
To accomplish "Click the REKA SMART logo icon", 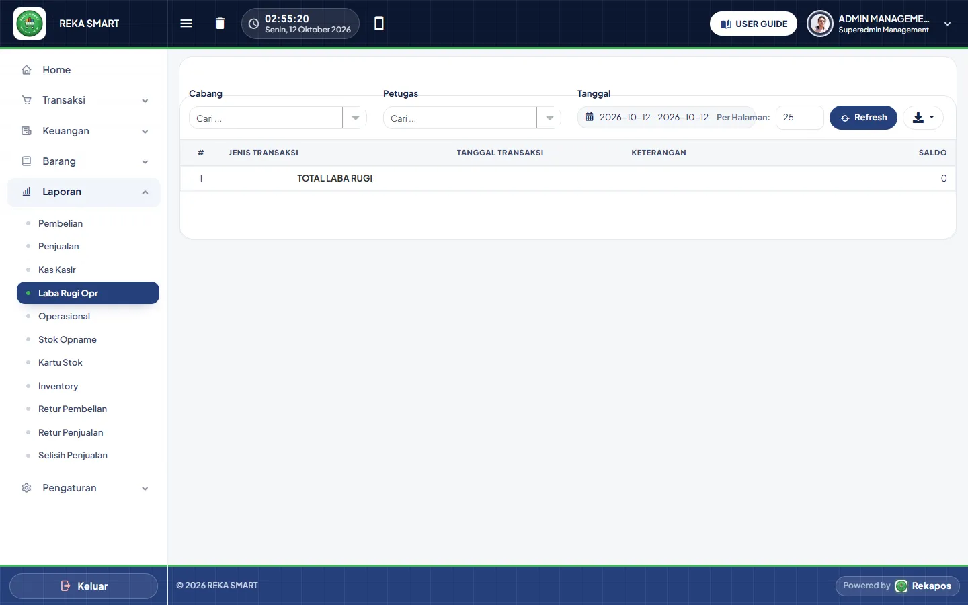I will point(30,24).
